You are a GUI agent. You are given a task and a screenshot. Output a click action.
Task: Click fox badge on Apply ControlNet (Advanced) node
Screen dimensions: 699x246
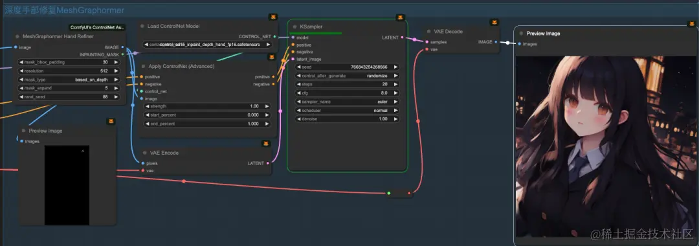tap(271, 57)
